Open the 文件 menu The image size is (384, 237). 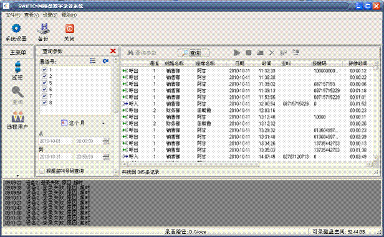[x=12, y=15]
